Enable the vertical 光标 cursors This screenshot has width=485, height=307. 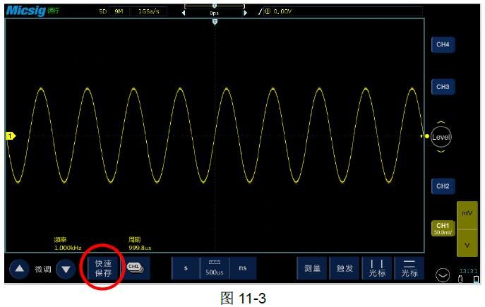click(377, 268)
